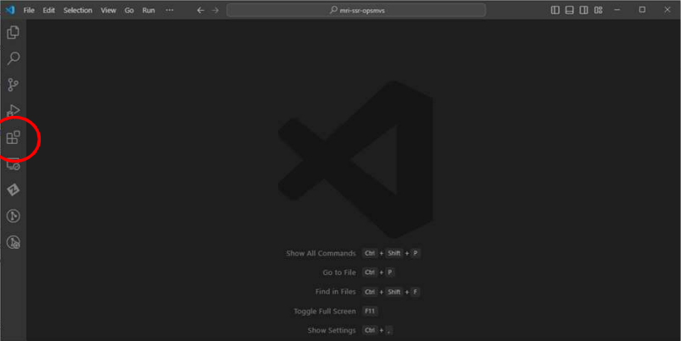The height and width of the screenshot is (341, 681).
Task: Open the Customize Layout icon
Action: pyautogui.click(x=599, y=10)
